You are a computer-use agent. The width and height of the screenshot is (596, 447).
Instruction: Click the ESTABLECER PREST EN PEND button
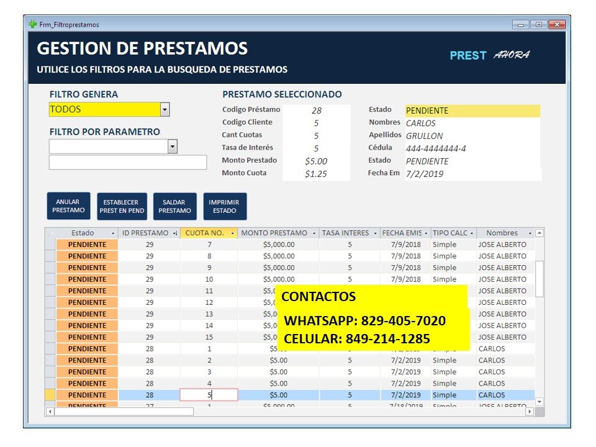[122, 206]
